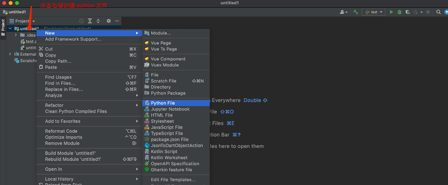This screenshot has width=448, height=185.
Task: Choose Kotlin Worksheet in the New submenu
Action: point(176,157)
